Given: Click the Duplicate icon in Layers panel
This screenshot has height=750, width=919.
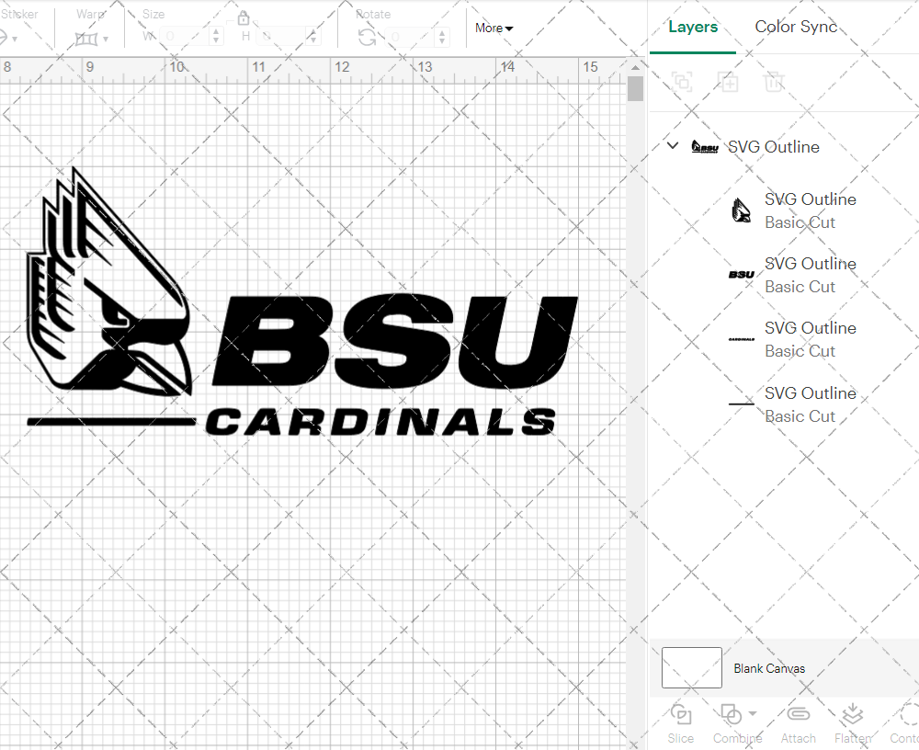Looking at the screenshot, I should (x=728, y=82).
